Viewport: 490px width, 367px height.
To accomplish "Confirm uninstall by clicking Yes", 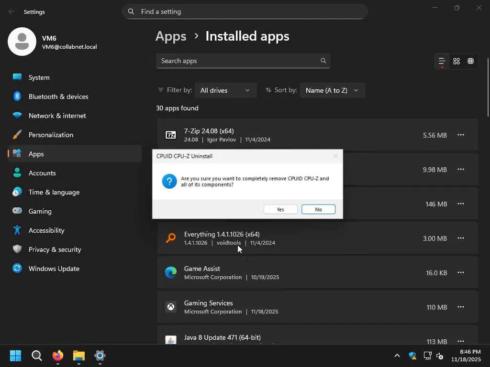I will [x=280, y=209].
